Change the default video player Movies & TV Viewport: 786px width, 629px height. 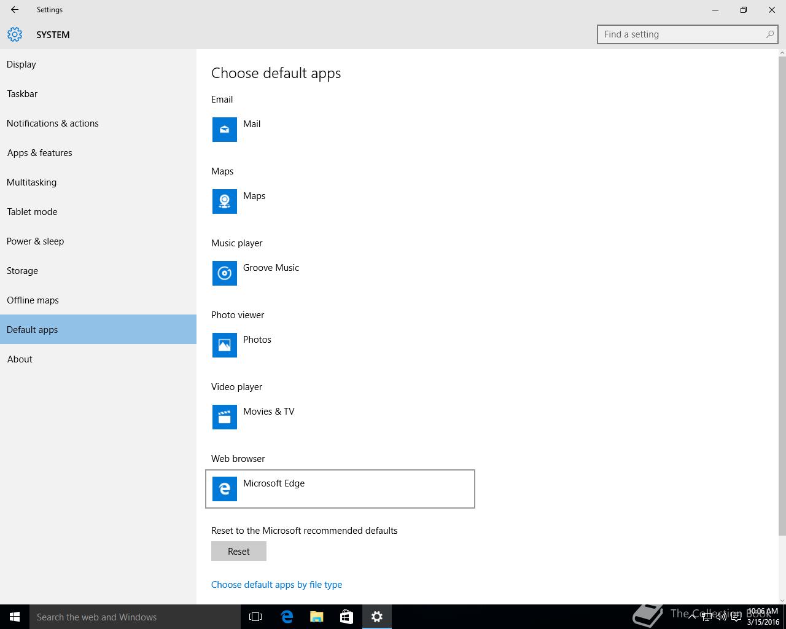click(x=340, y=417)
